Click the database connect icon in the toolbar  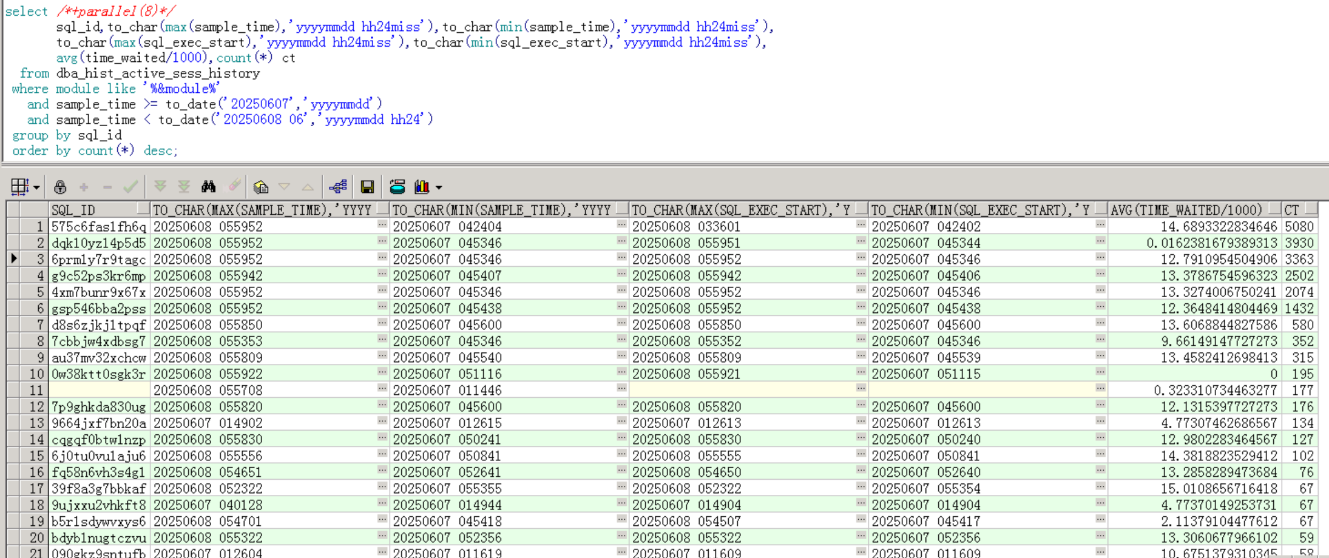point(397,187)
